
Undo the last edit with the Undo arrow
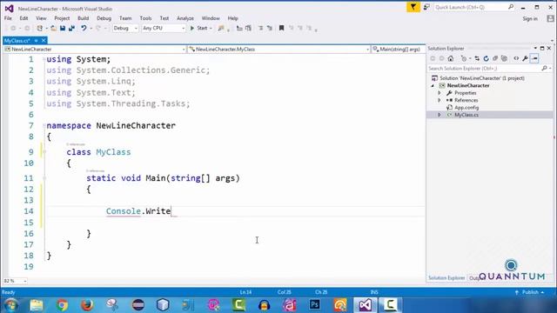click(x=84, y=28)
